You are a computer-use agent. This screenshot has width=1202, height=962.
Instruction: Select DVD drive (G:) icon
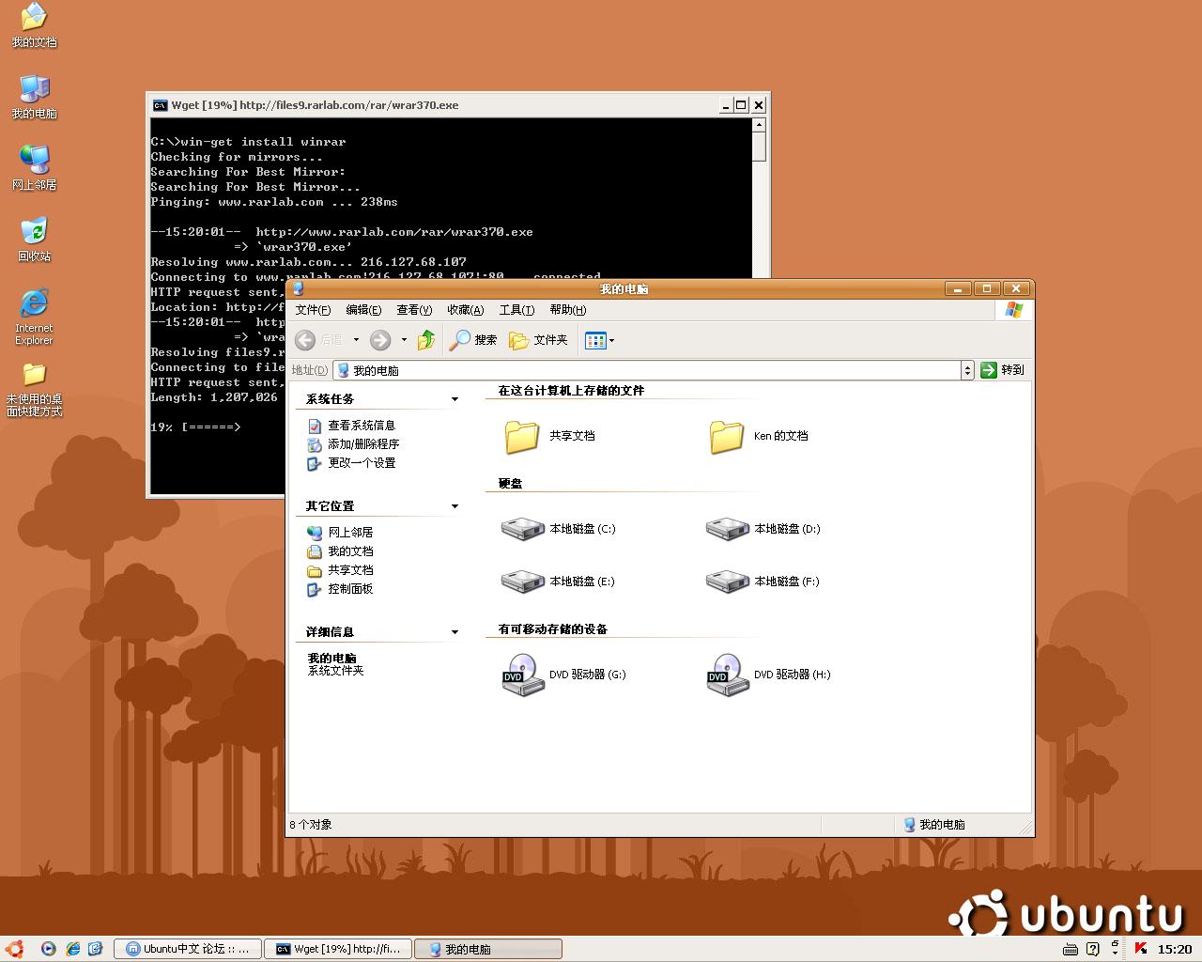click(523, 675)
